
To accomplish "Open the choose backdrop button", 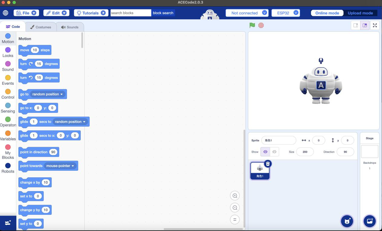I will (370, 221).
